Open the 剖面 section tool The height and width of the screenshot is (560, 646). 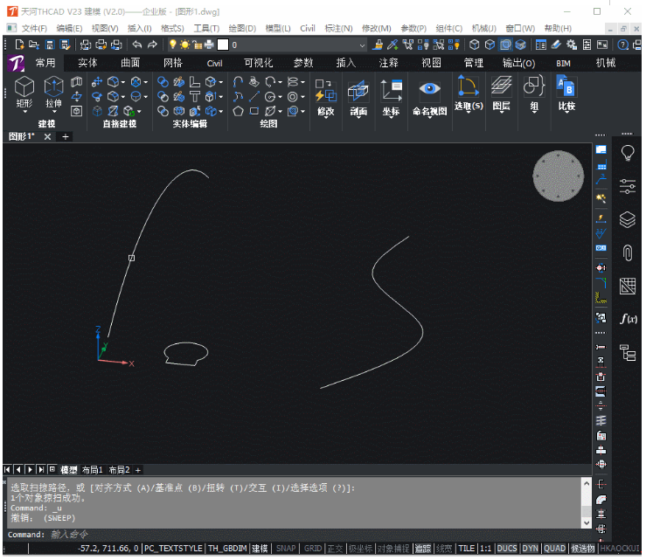(x=358, y=97)
